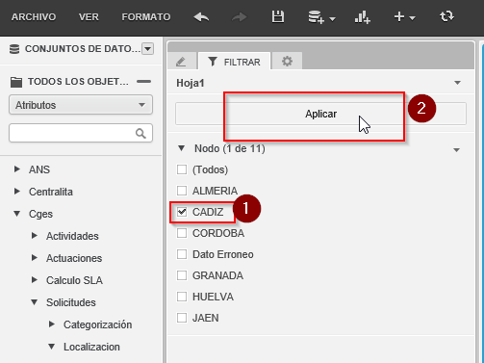The width and height of the screenshot is (484, 363).
Task: Check the ALMERIA checkbox
Action: 182,191
